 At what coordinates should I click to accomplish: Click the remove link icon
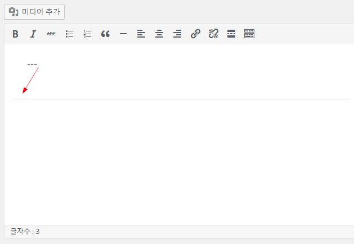pyautogui.click(x=213, y=34)
